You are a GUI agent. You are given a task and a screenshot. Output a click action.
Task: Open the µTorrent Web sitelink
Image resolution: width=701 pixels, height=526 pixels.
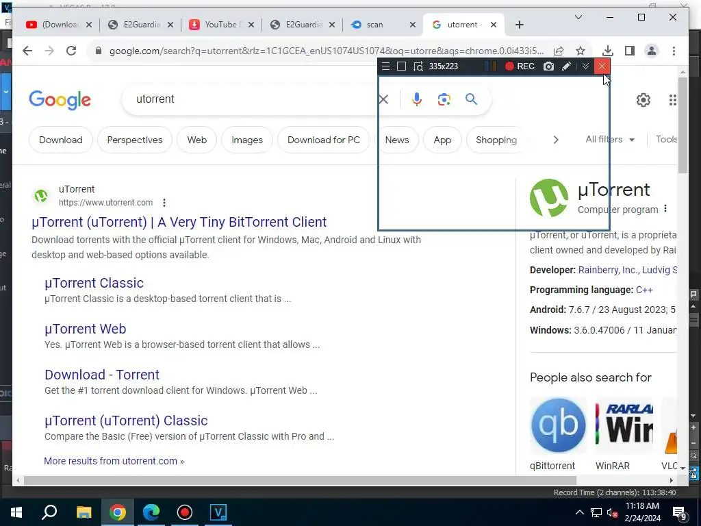tap(85, 329)
